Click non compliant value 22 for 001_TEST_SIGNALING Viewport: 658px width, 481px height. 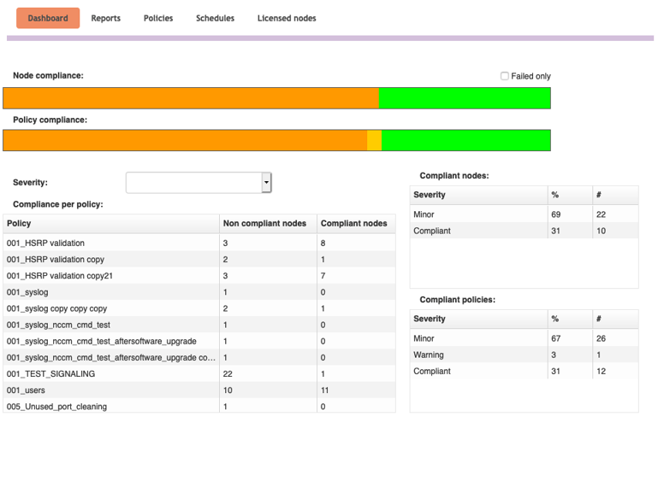228,373
